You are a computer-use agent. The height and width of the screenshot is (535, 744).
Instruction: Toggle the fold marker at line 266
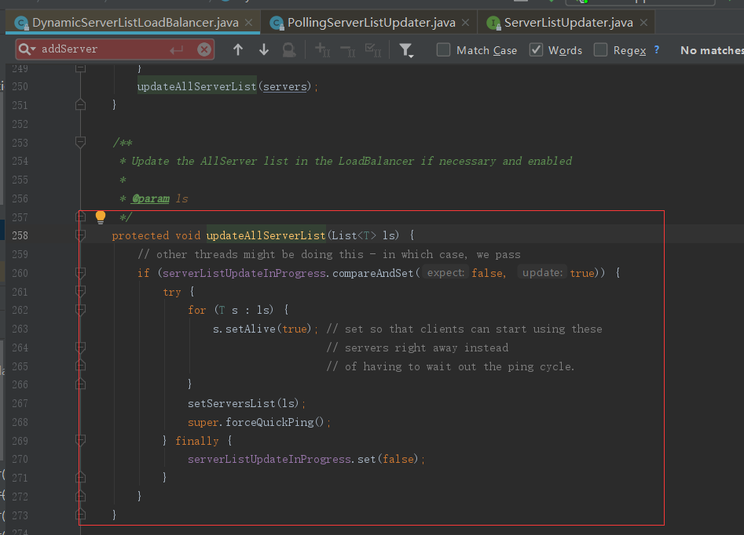[x=81, y=384]
